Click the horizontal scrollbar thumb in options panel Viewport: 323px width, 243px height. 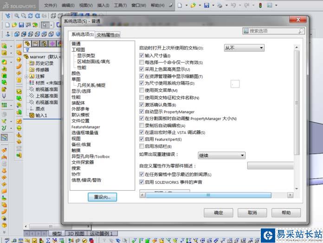[208, 195]
